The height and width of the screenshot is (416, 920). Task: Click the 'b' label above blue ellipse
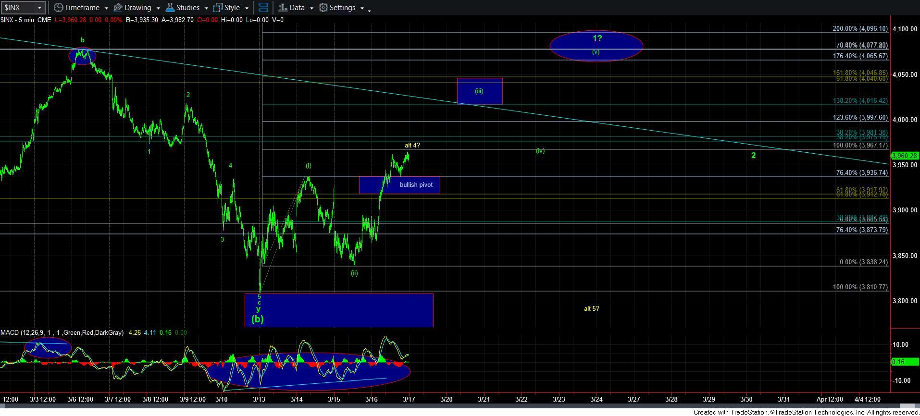(x=83, y=40)
